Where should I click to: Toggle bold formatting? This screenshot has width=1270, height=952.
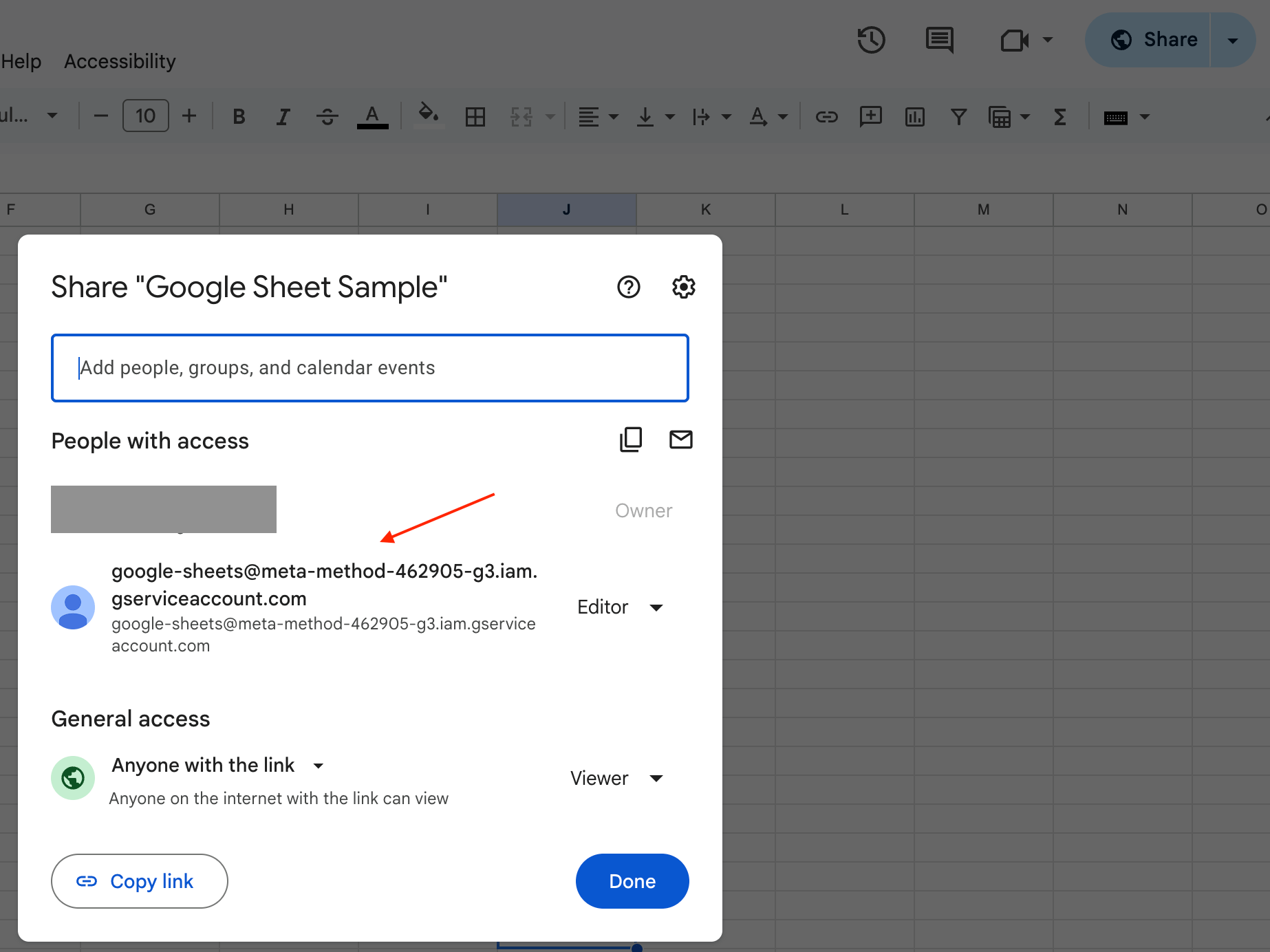coord(239,116)
